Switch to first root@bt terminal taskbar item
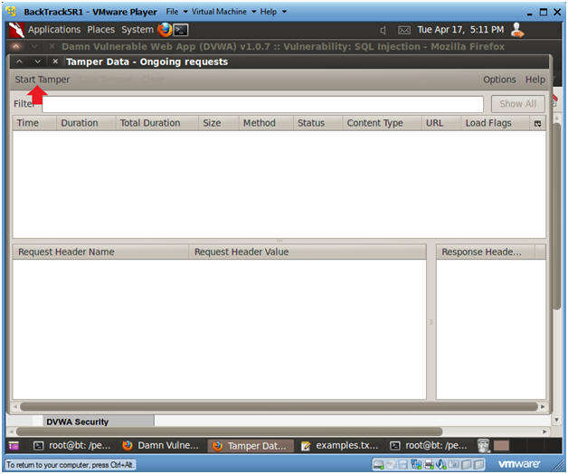 (x=71, y=446)
